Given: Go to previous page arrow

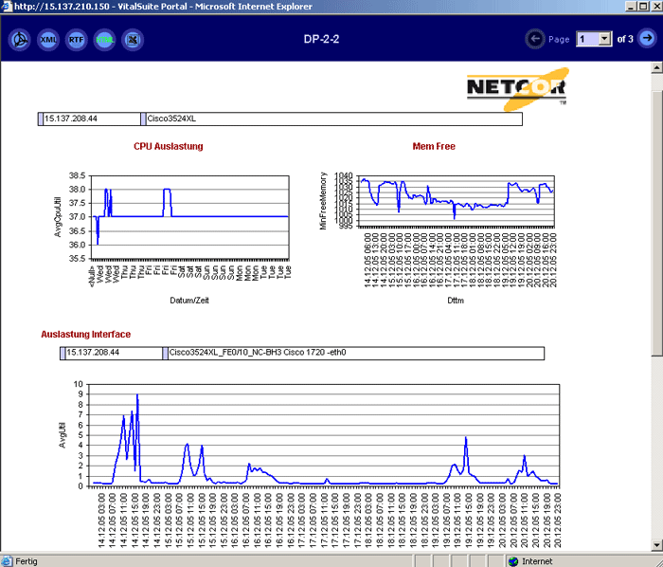Looking at the screenshot, I should pyautogui.click(x=535, y=39).
